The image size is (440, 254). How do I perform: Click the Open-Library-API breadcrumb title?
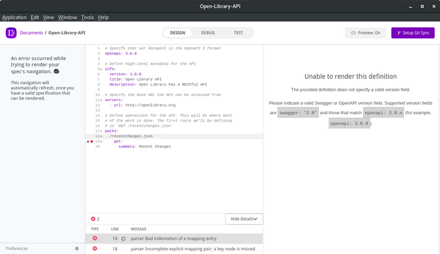click(x=66, y=33)
